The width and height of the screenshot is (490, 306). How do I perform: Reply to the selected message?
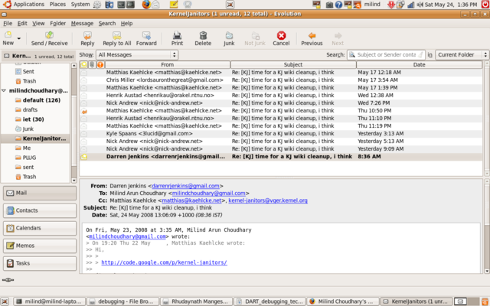87,38
